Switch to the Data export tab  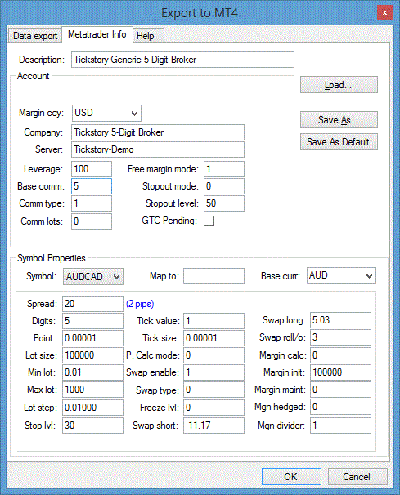coord(35,36)
